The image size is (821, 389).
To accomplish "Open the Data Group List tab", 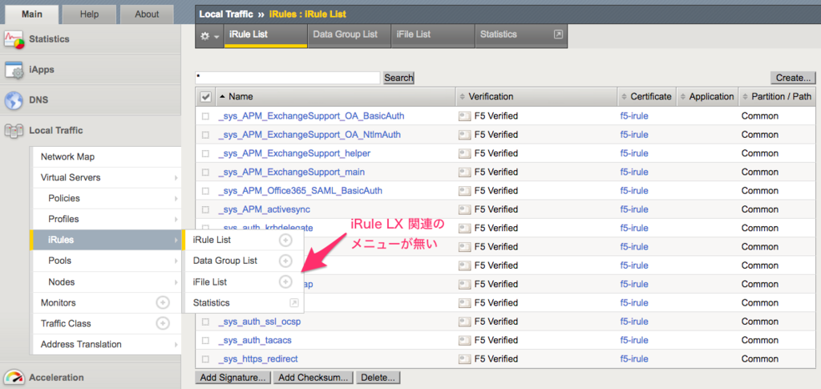I will [350, 35].
